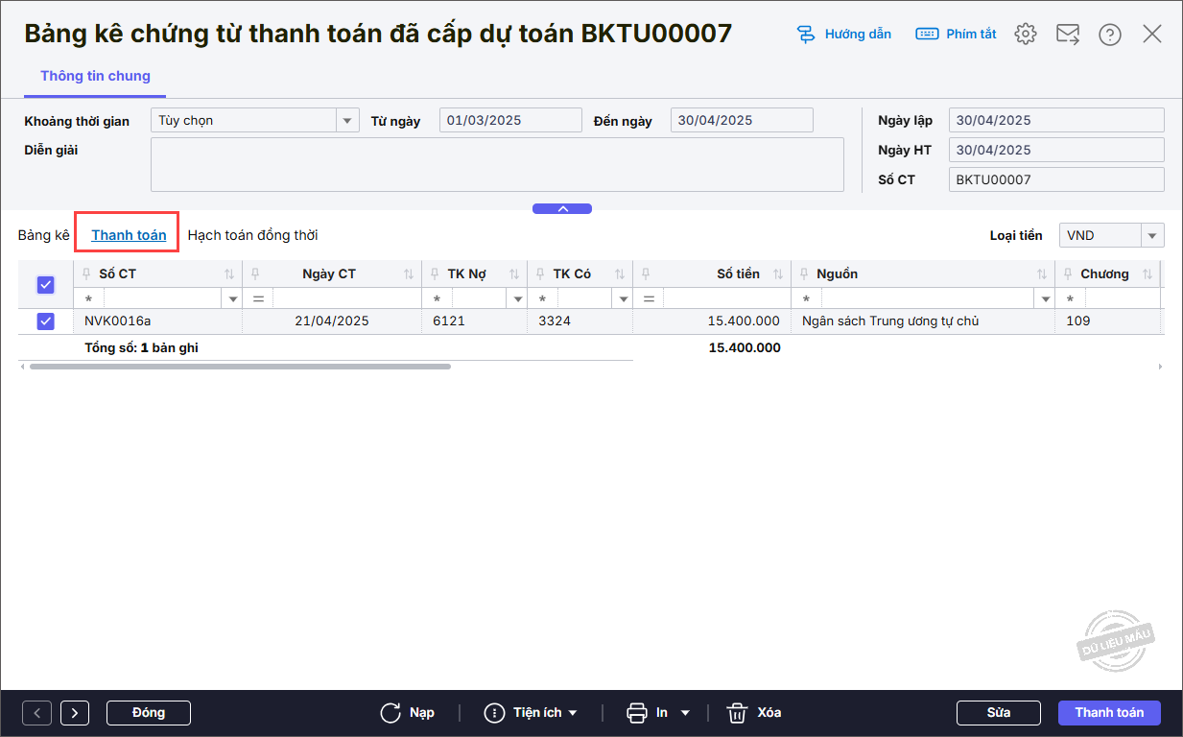
Task: Click the Sửa button
Action: [x=999, y=712]
